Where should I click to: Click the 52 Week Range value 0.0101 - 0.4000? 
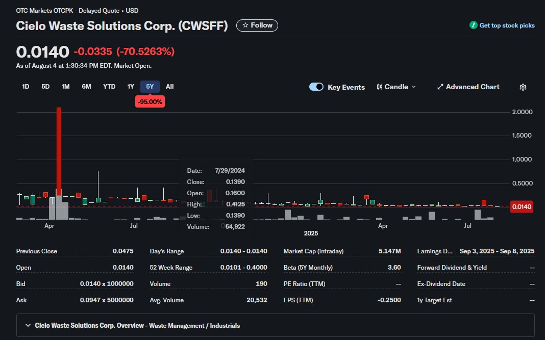coord(243,268)
